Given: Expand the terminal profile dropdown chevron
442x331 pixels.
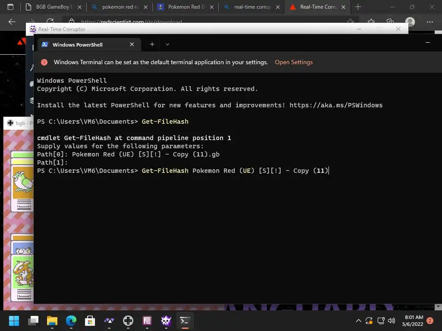Looking at the screenshot, I should [x=167, y=44].
